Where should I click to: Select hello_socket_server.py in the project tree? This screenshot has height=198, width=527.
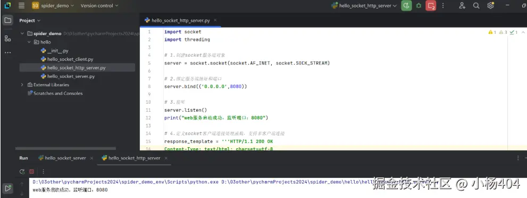pos(68,76)
